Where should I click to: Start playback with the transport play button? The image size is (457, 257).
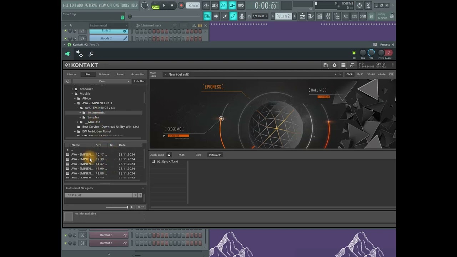click(164, 5)
